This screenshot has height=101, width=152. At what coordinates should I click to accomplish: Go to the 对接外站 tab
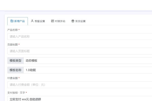[58, 21]
